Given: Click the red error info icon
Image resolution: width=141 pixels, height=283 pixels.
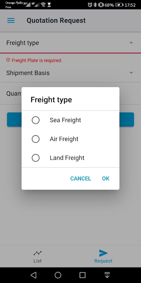Looking at the screenshot, I should [x=8, y=60].
